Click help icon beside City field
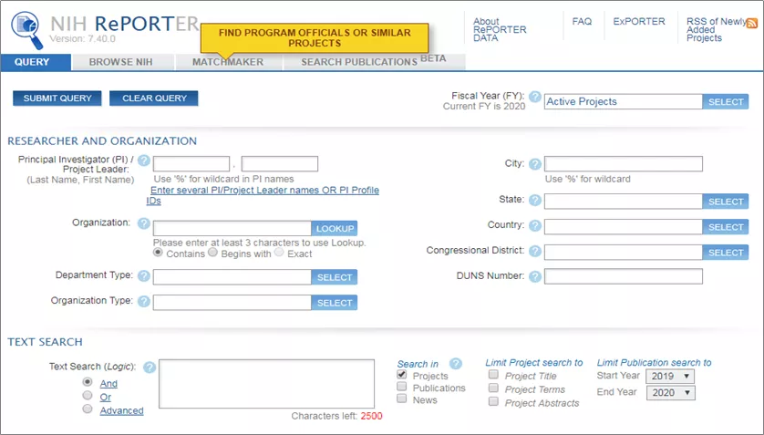Viewport: 764px width, 435px height. 534,164
